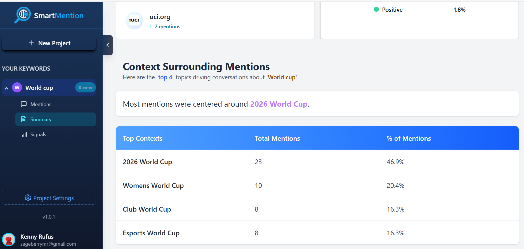Click the 0 new badge

click(x=85, y=88)
